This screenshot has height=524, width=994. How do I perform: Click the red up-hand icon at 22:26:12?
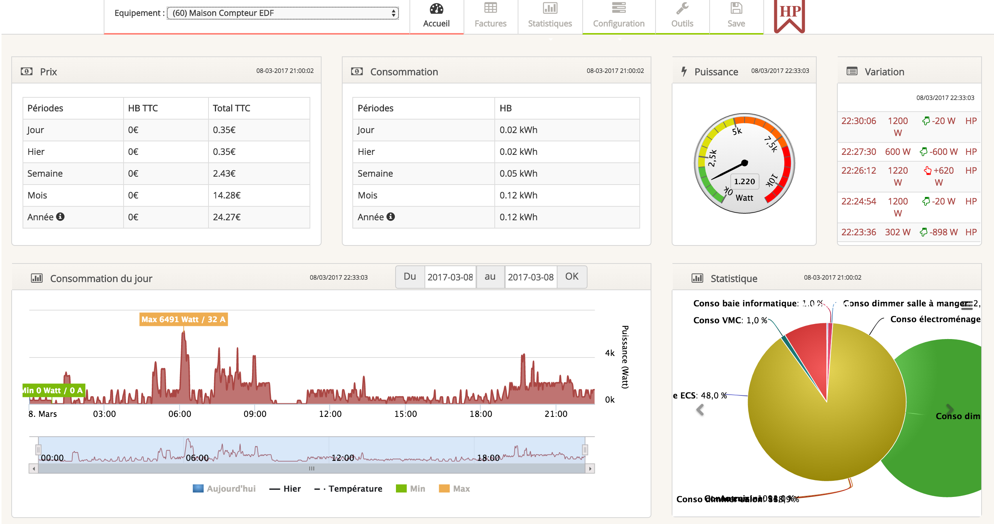pyautogui.click(x=927, y=170)
